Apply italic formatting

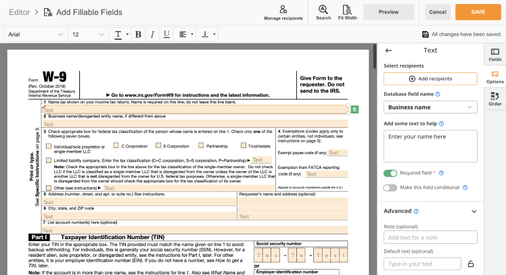pos(152,34)
